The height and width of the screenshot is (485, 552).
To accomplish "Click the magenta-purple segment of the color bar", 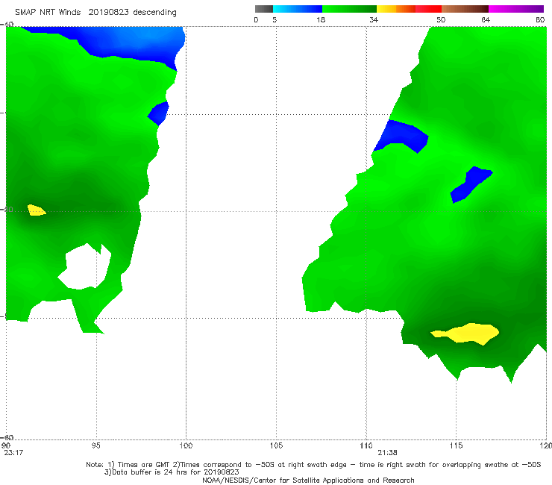I will pyautogui.click(x=516, y=9).
